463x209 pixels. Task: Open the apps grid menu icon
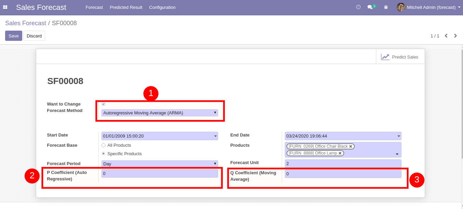5,7
